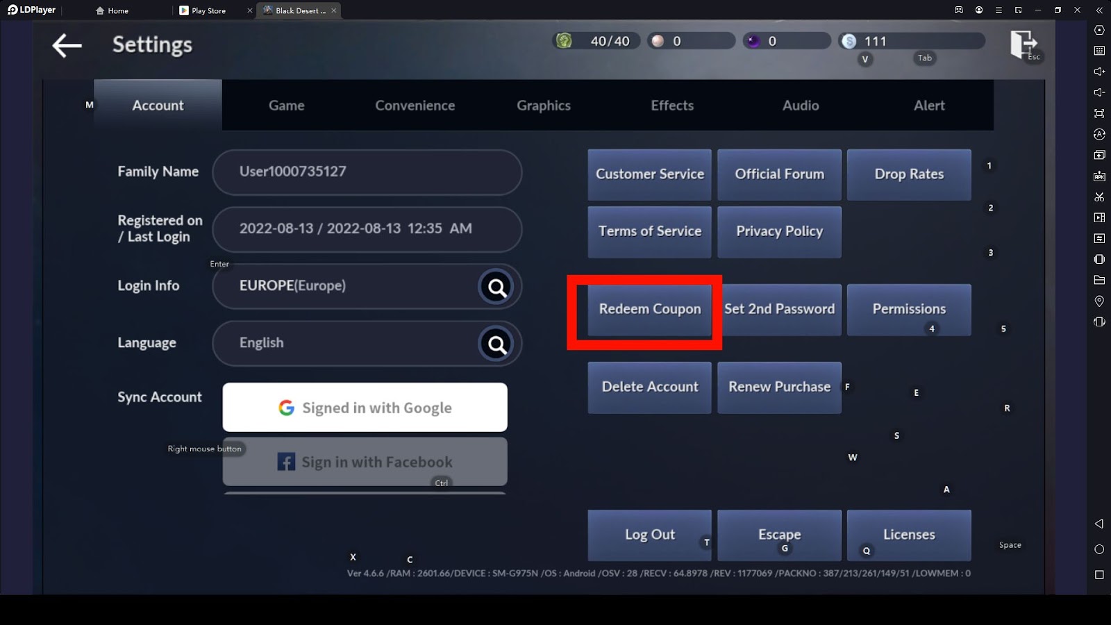Image resolution: width=1111 pixels, height=625 pixels.
Task: Take a screenshot with scissors icon
Action: pos(1099,197)
